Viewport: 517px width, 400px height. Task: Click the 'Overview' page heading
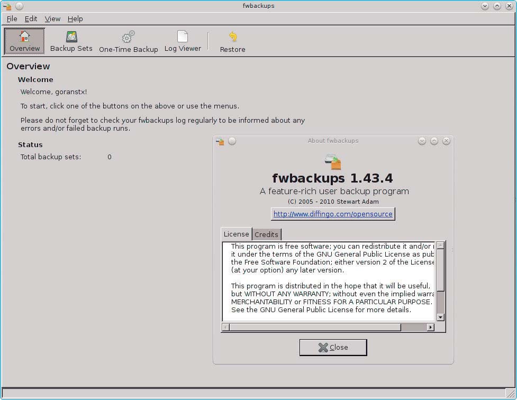point(28,66)
